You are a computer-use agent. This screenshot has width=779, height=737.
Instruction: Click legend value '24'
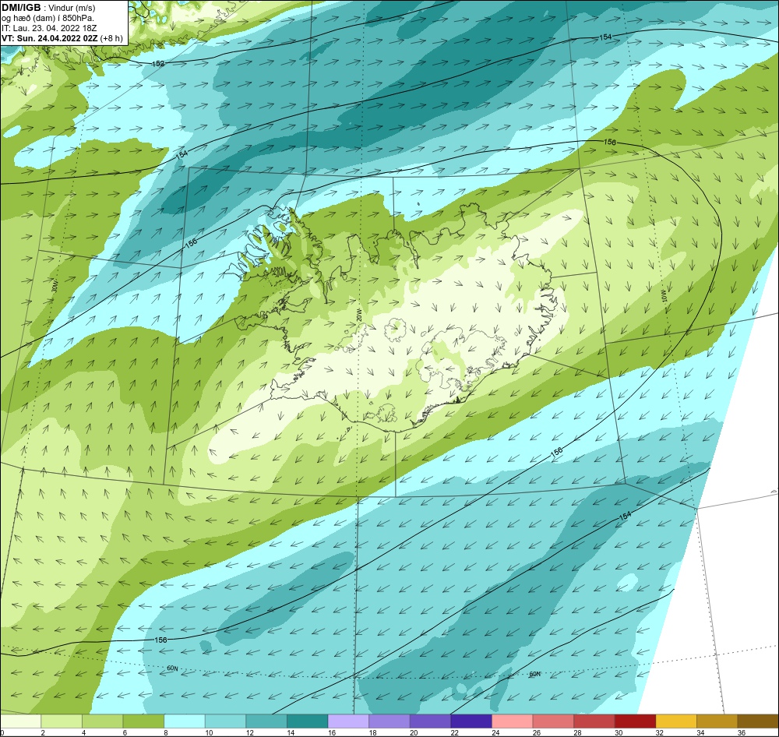[495, 732]
